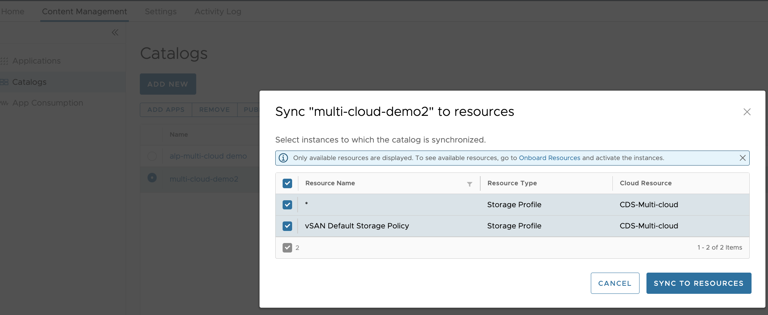768x315 pixels.
Task: Dismiss the info alert banner
Action: (x=742, y=158)
